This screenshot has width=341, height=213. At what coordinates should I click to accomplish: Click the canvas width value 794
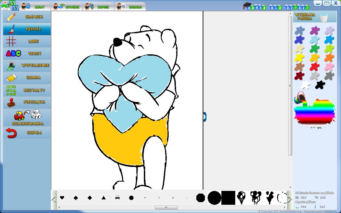click(x=303, y=207)
